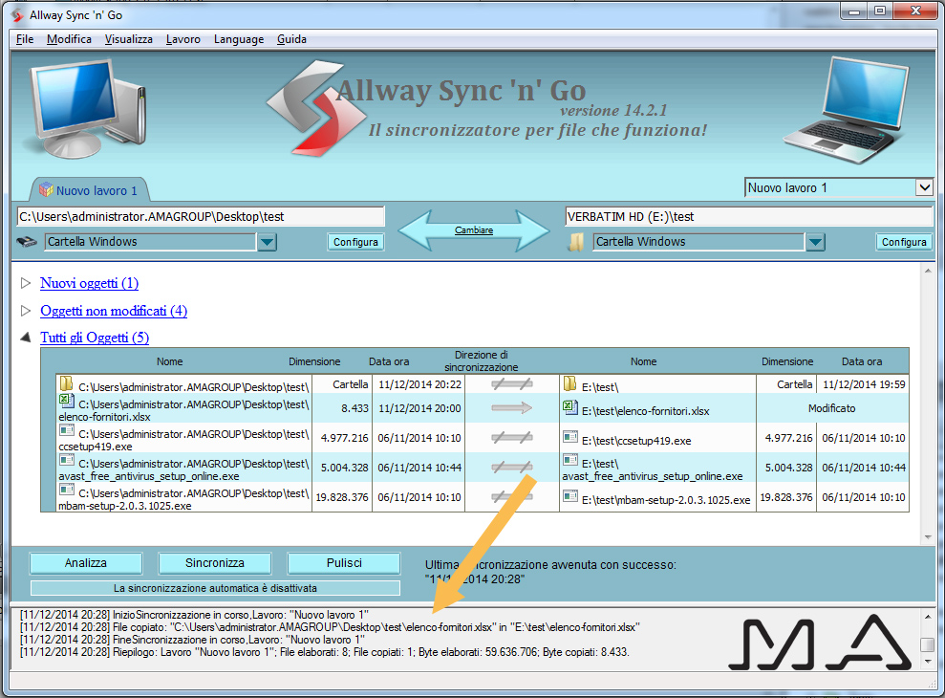Image resolution: width=945 pixels, height=698 pixels.
Task: Click the Excel icon of E:\test\elenco-fornitori.xlsx
Action: point(569,407)
